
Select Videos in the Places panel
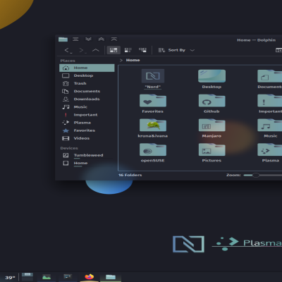click(87, 138)
